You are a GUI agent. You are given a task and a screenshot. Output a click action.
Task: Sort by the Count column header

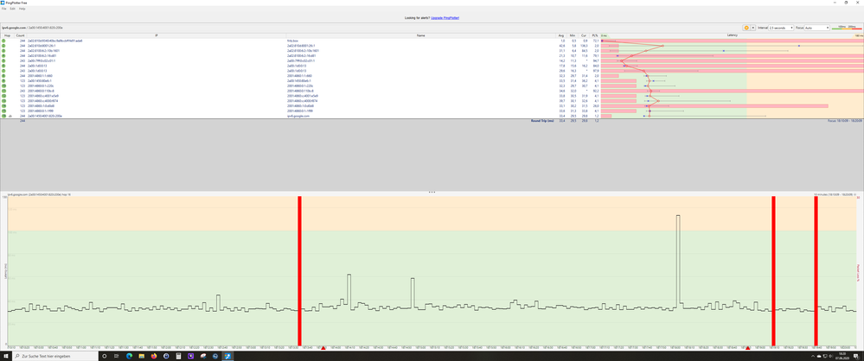(x=21, y=35)
